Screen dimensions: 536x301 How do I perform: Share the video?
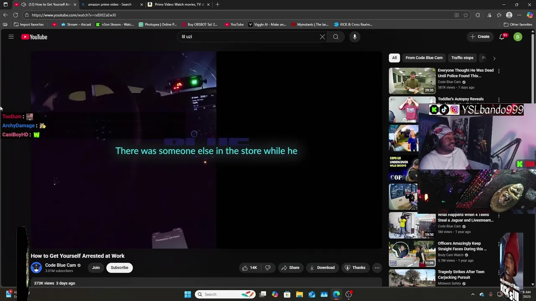click(x=290, y=268)
